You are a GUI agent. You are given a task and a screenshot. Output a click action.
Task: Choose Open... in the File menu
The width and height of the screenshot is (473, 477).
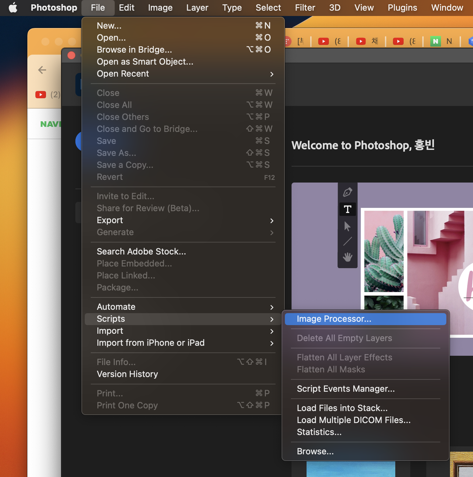coord(183,38)
